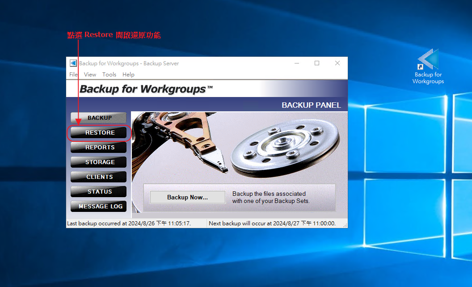Open the Tools menu
The image size is (472, 287).
(109, 74)
